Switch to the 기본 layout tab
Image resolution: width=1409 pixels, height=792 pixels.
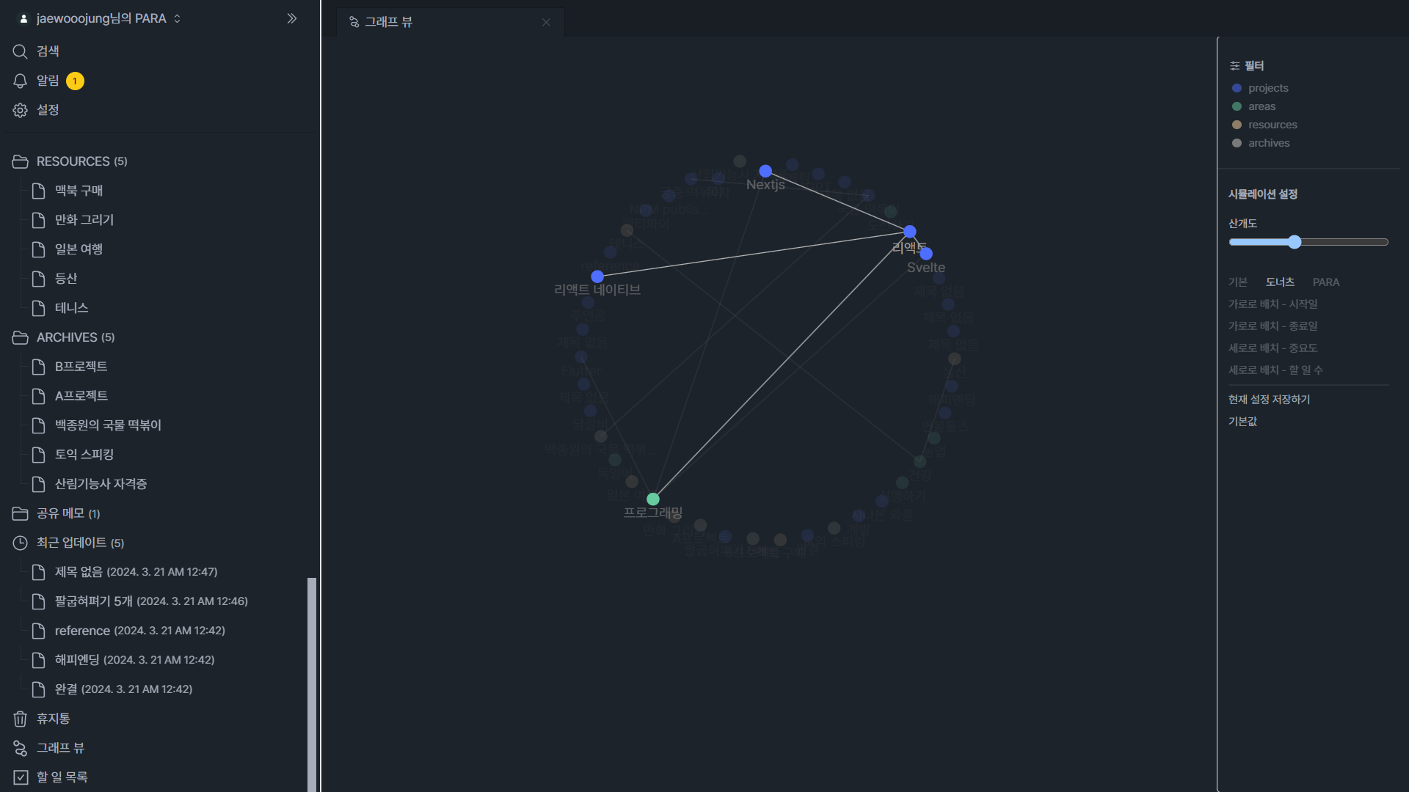pyautogui.click(x=1237, y=282)
